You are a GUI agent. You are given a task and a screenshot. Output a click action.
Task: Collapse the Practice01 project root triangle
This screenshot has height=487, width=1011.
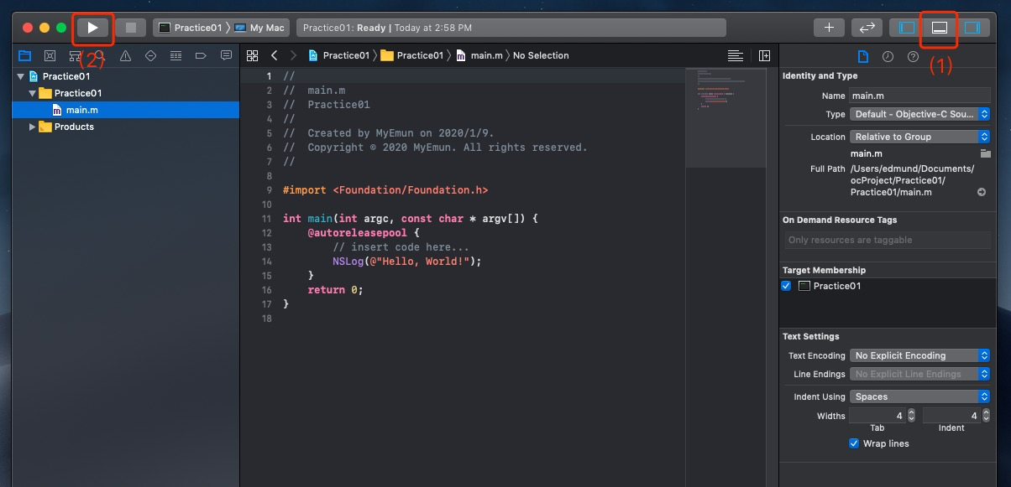point(20,76)
